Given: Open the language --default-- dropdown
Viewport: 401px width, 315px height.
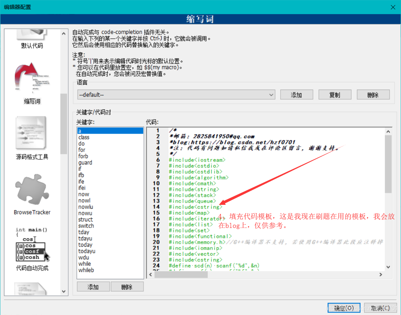Looking at the screenshot, I should pyautogui.click(x=176, y=95).
